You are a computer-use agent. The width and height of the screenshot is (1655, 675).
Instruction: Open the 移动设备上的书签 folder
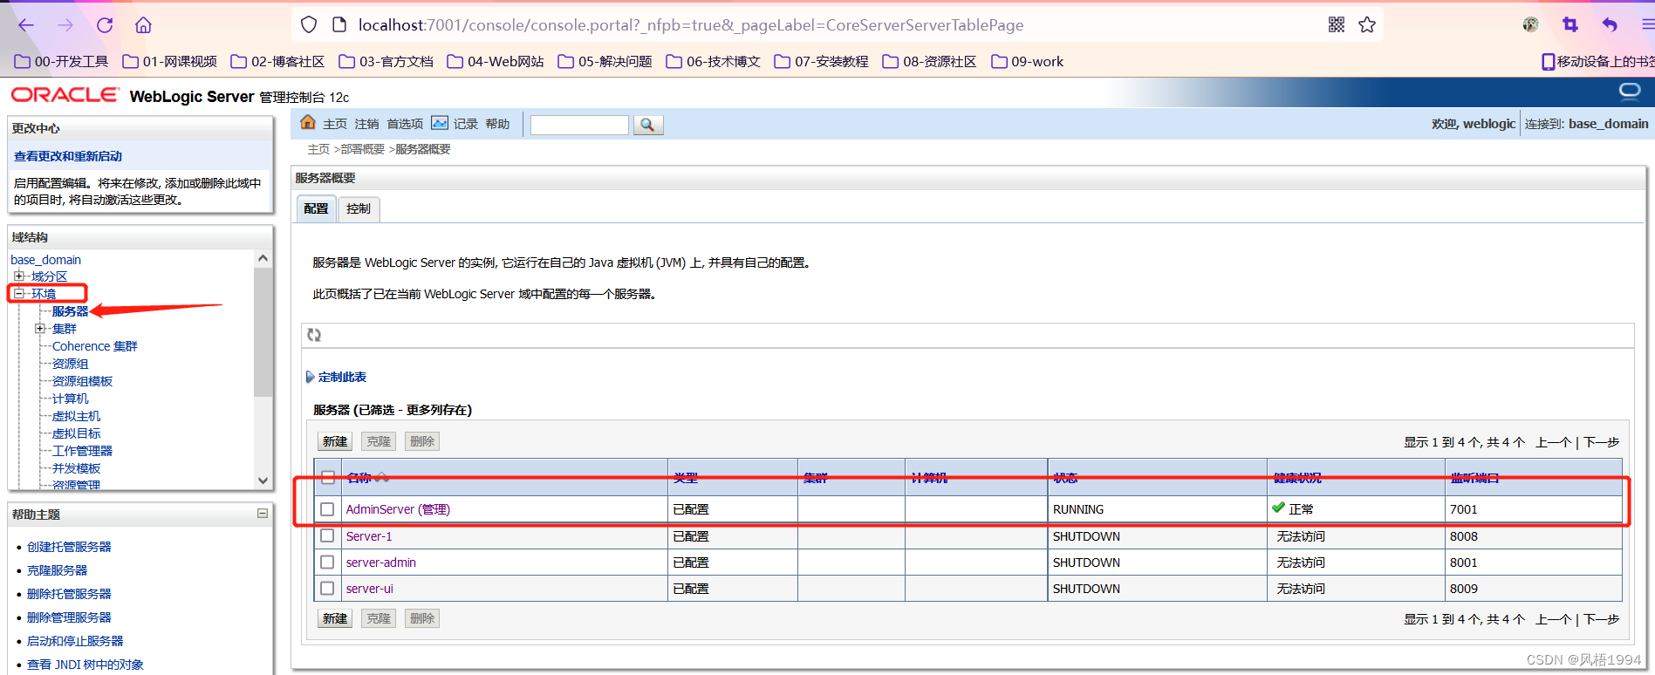(x=1597, y=62)
